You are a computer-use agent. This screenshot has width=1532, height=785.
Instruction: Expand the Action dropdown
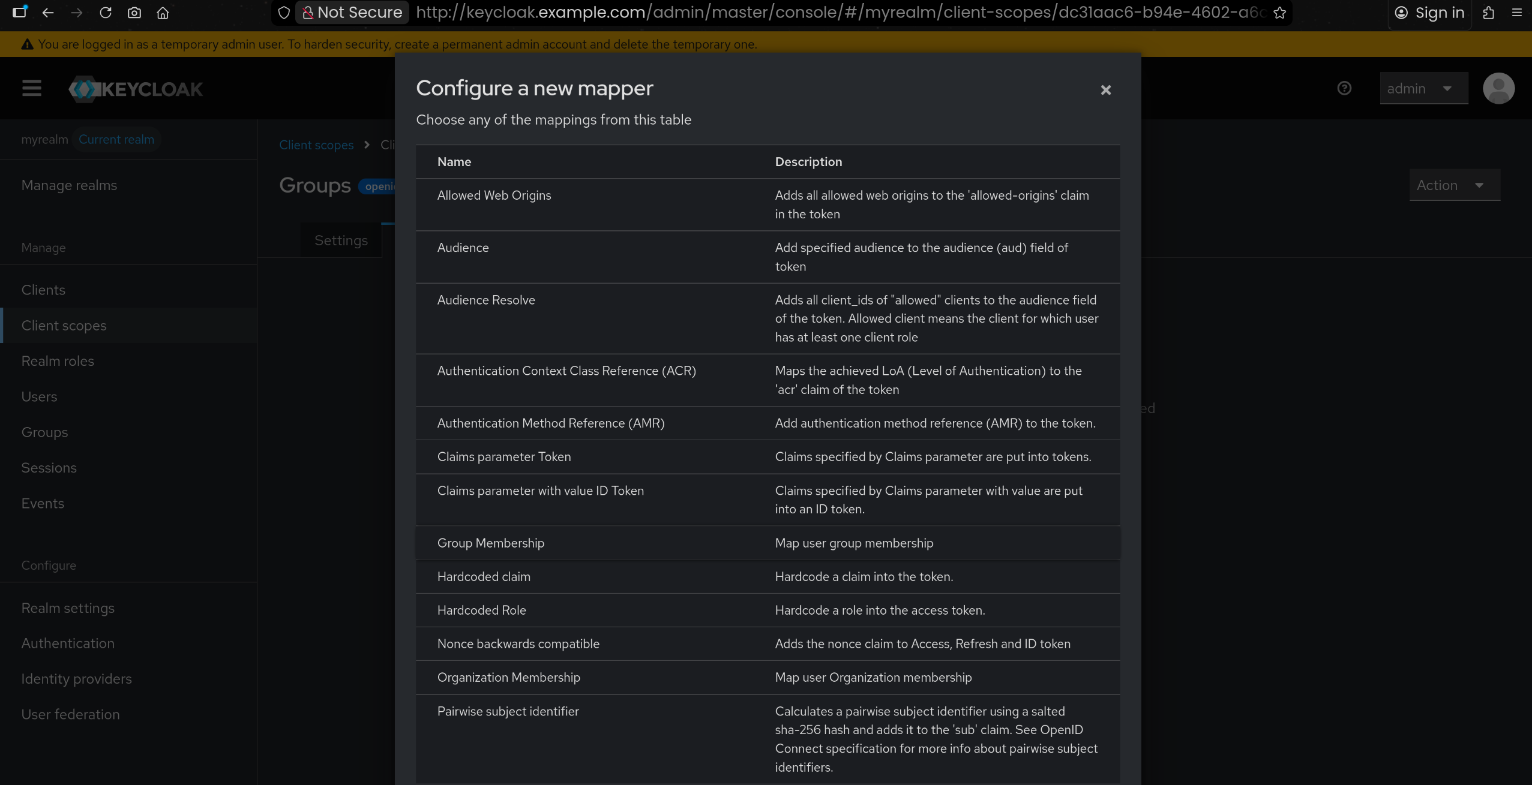click(1454, 185)
